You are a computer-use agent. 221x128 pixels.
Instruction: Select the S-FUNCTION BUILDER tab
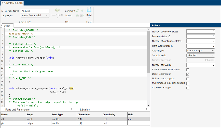coord(12,3)
